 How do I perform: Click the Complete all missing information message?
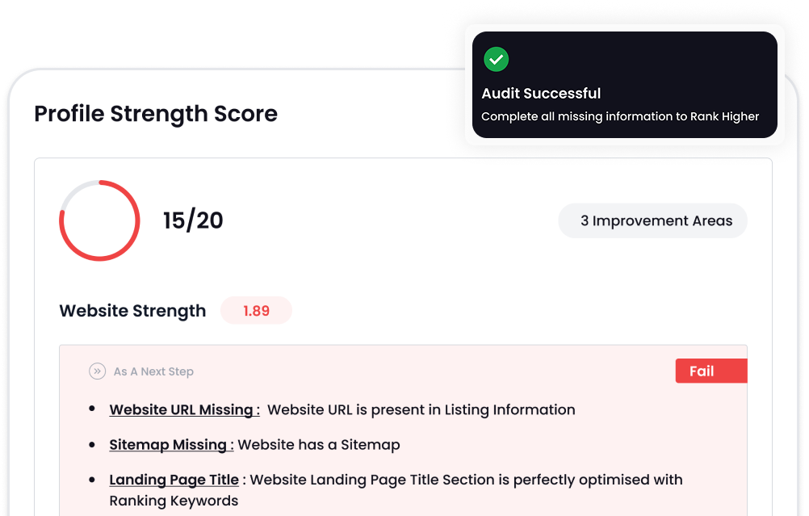click(x=620, y=116)
